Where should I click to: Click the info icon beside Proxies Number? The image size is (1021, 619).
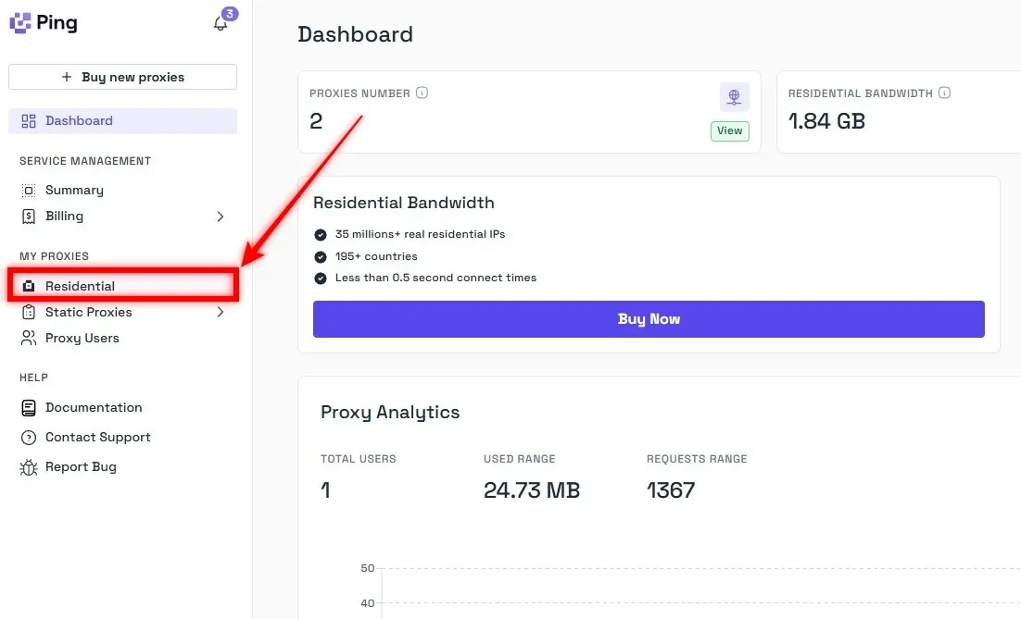[x=422, y=93]
